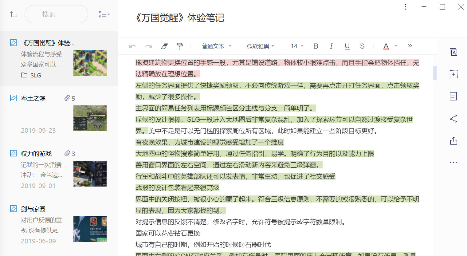Open the 普通文本 paragraph style dropdown
Viewport: 467px width, 256px height.
tap(217, 46)
